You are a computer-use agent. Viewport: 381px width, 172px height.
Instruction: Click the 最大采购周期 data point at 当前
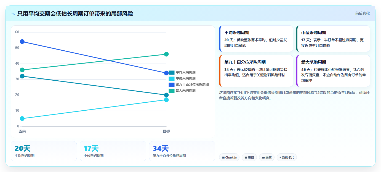coord(22,70)
